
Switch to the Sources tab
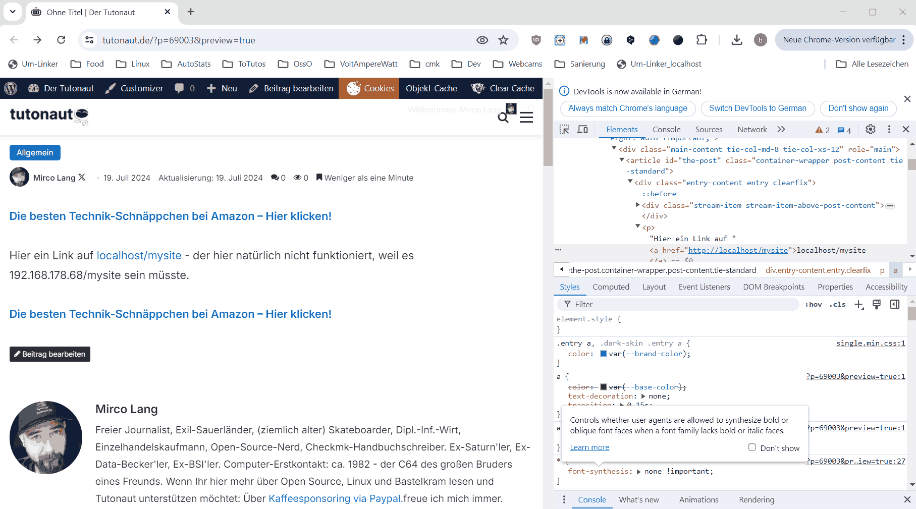(709, 130)
